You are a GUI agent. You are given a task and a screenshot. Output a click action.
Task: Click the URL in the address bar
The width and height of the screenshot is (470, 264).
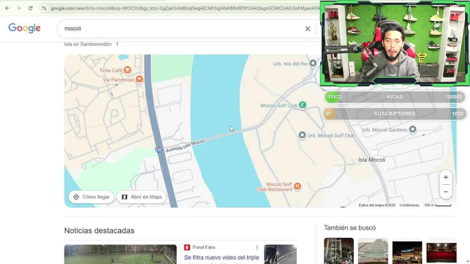[185, 8]
